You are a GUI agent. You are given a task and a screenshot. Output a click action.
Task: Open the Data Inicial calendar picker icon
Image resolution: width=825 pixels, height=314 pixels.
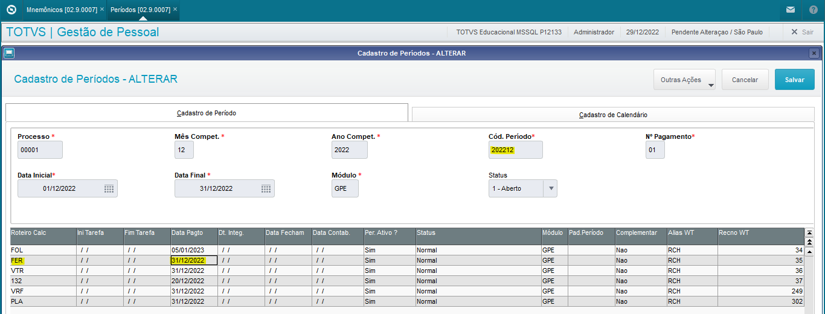coord(109,188)
